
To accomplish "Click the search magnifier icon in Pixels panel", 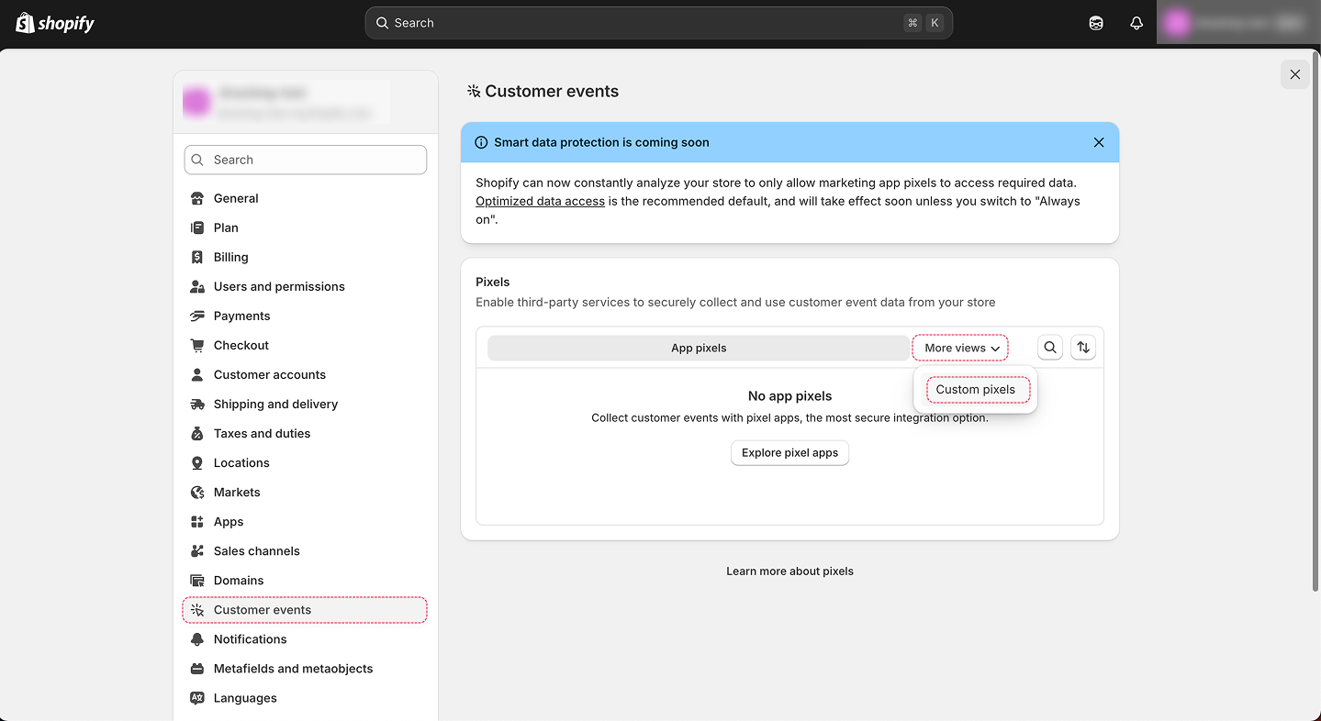I will pyautogui.click(x=1050, y=348).
